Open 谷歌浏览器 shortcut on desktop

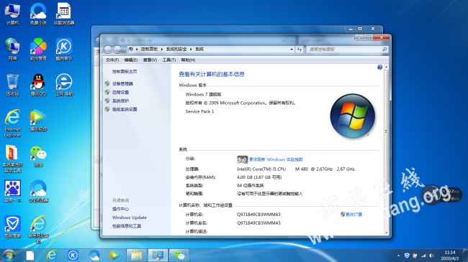[x=64, y=14]
